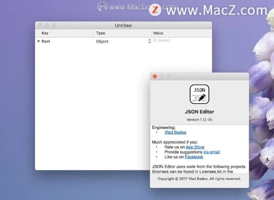Click the JSON Editor title text
Viewport: 274px width, 200px height.
pyautogui.click(x=199, y=111)
